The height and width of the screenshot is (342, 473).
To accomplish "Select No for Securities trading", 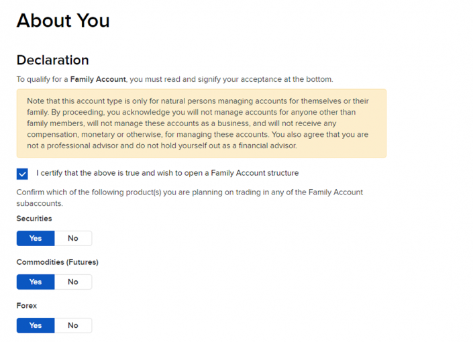I will (72, 238).
